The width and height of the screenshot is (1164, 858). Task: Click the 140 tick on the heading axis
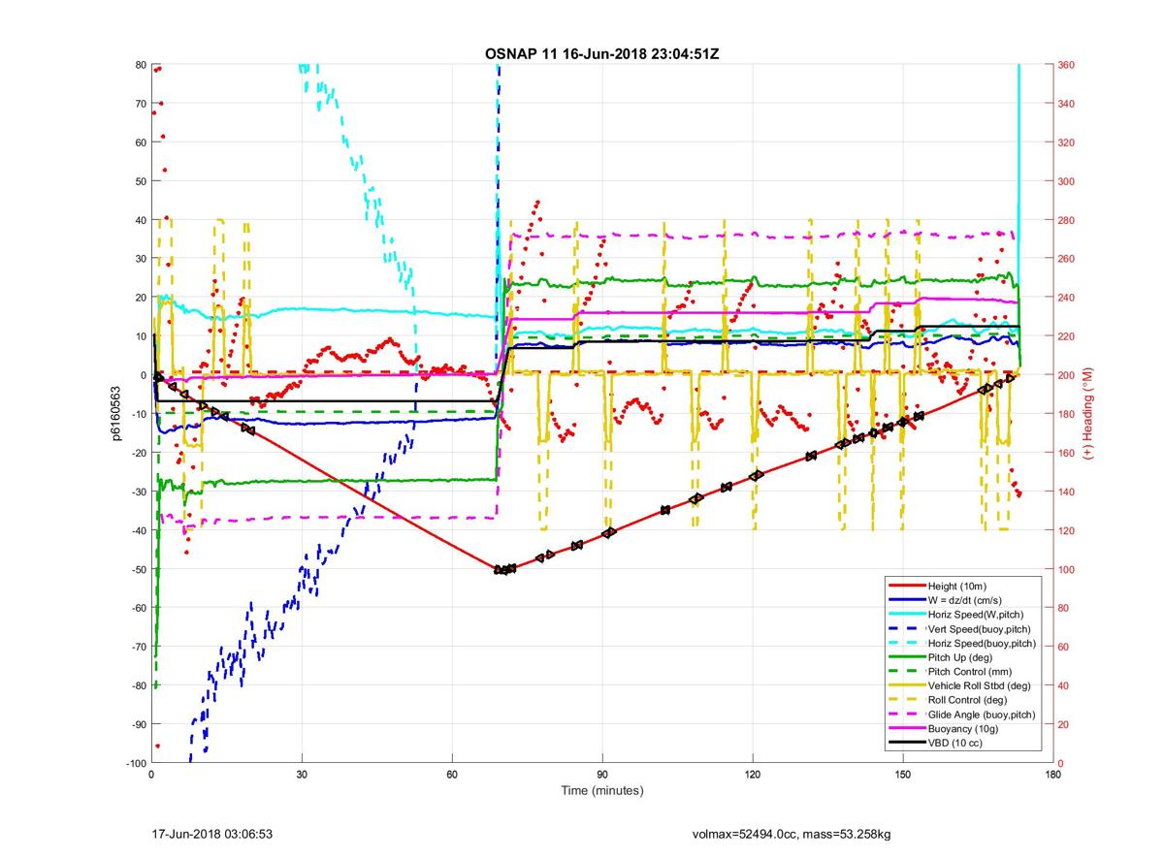pos(1067,492)
